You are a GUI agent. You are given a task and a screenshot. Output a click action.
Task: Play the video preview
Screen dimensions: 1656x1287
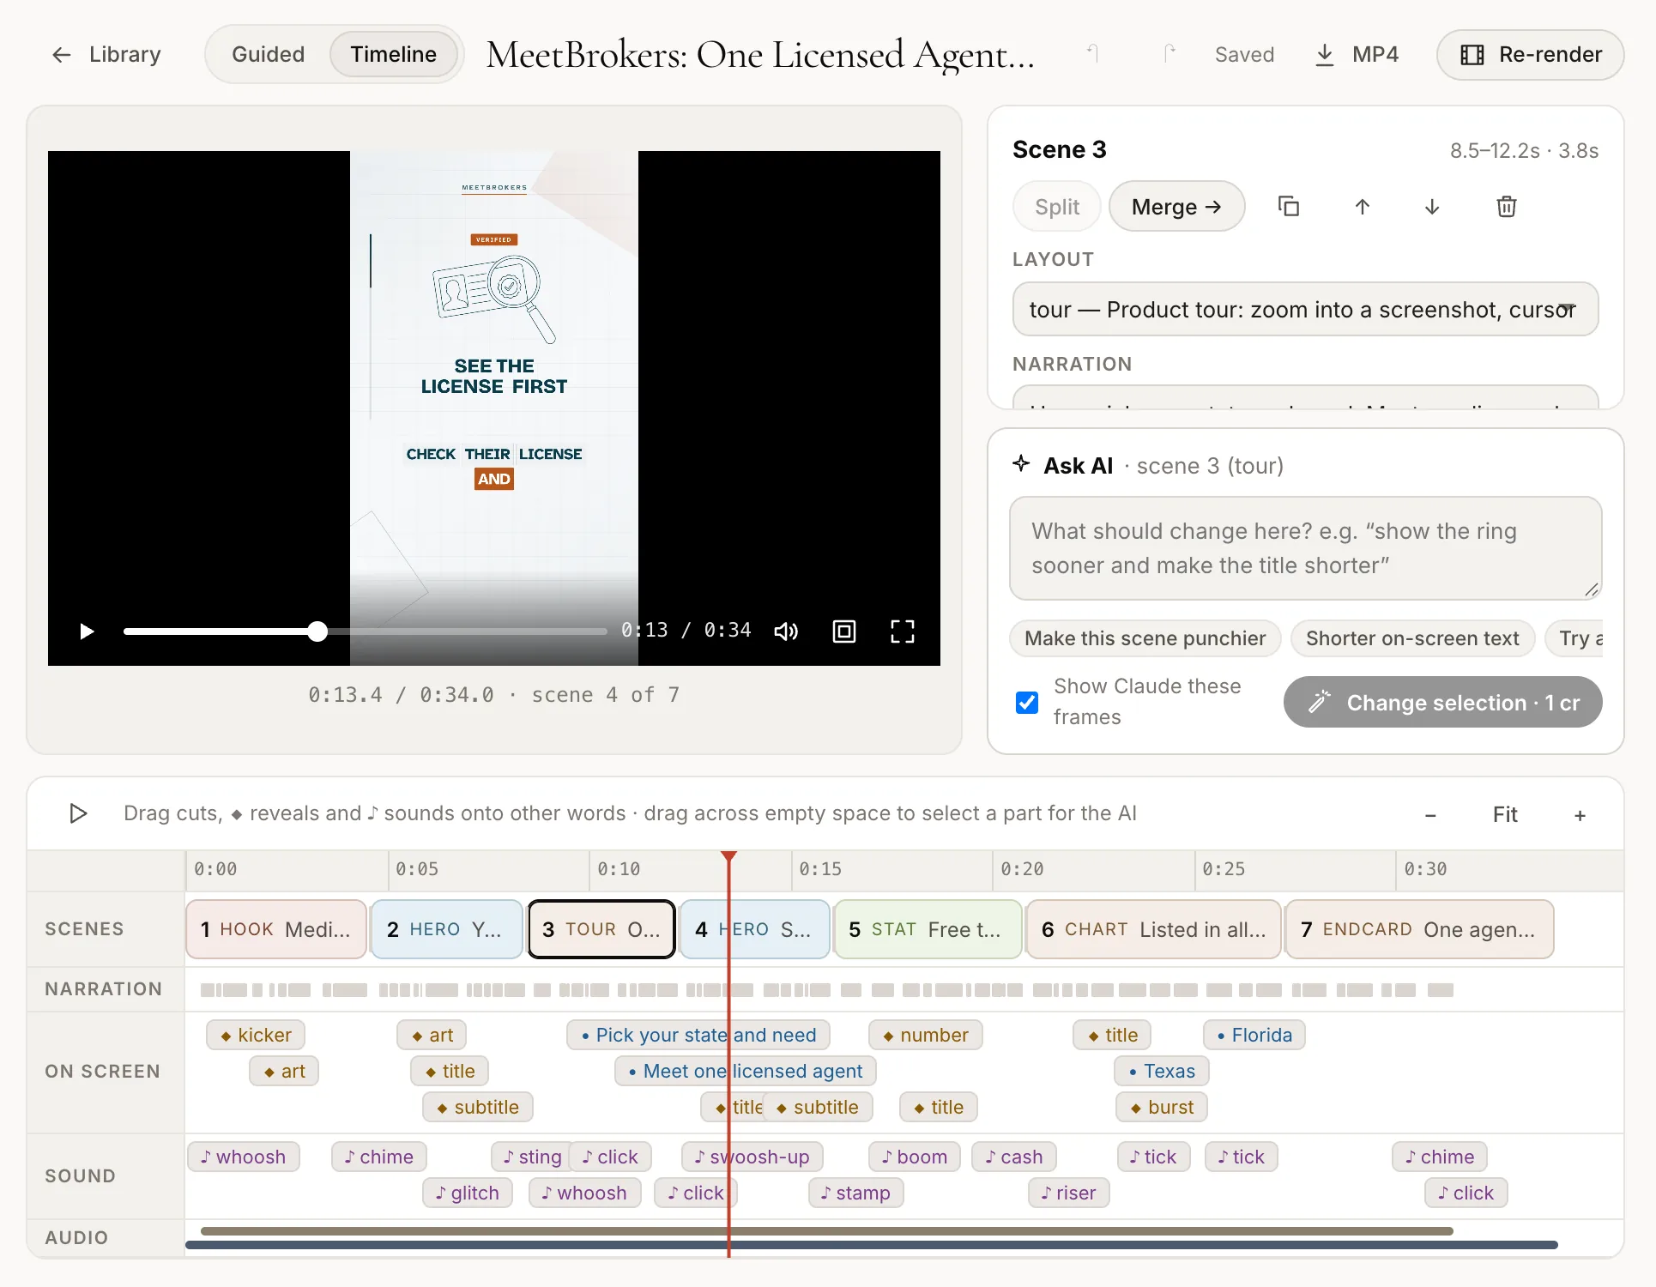[87, 631]
